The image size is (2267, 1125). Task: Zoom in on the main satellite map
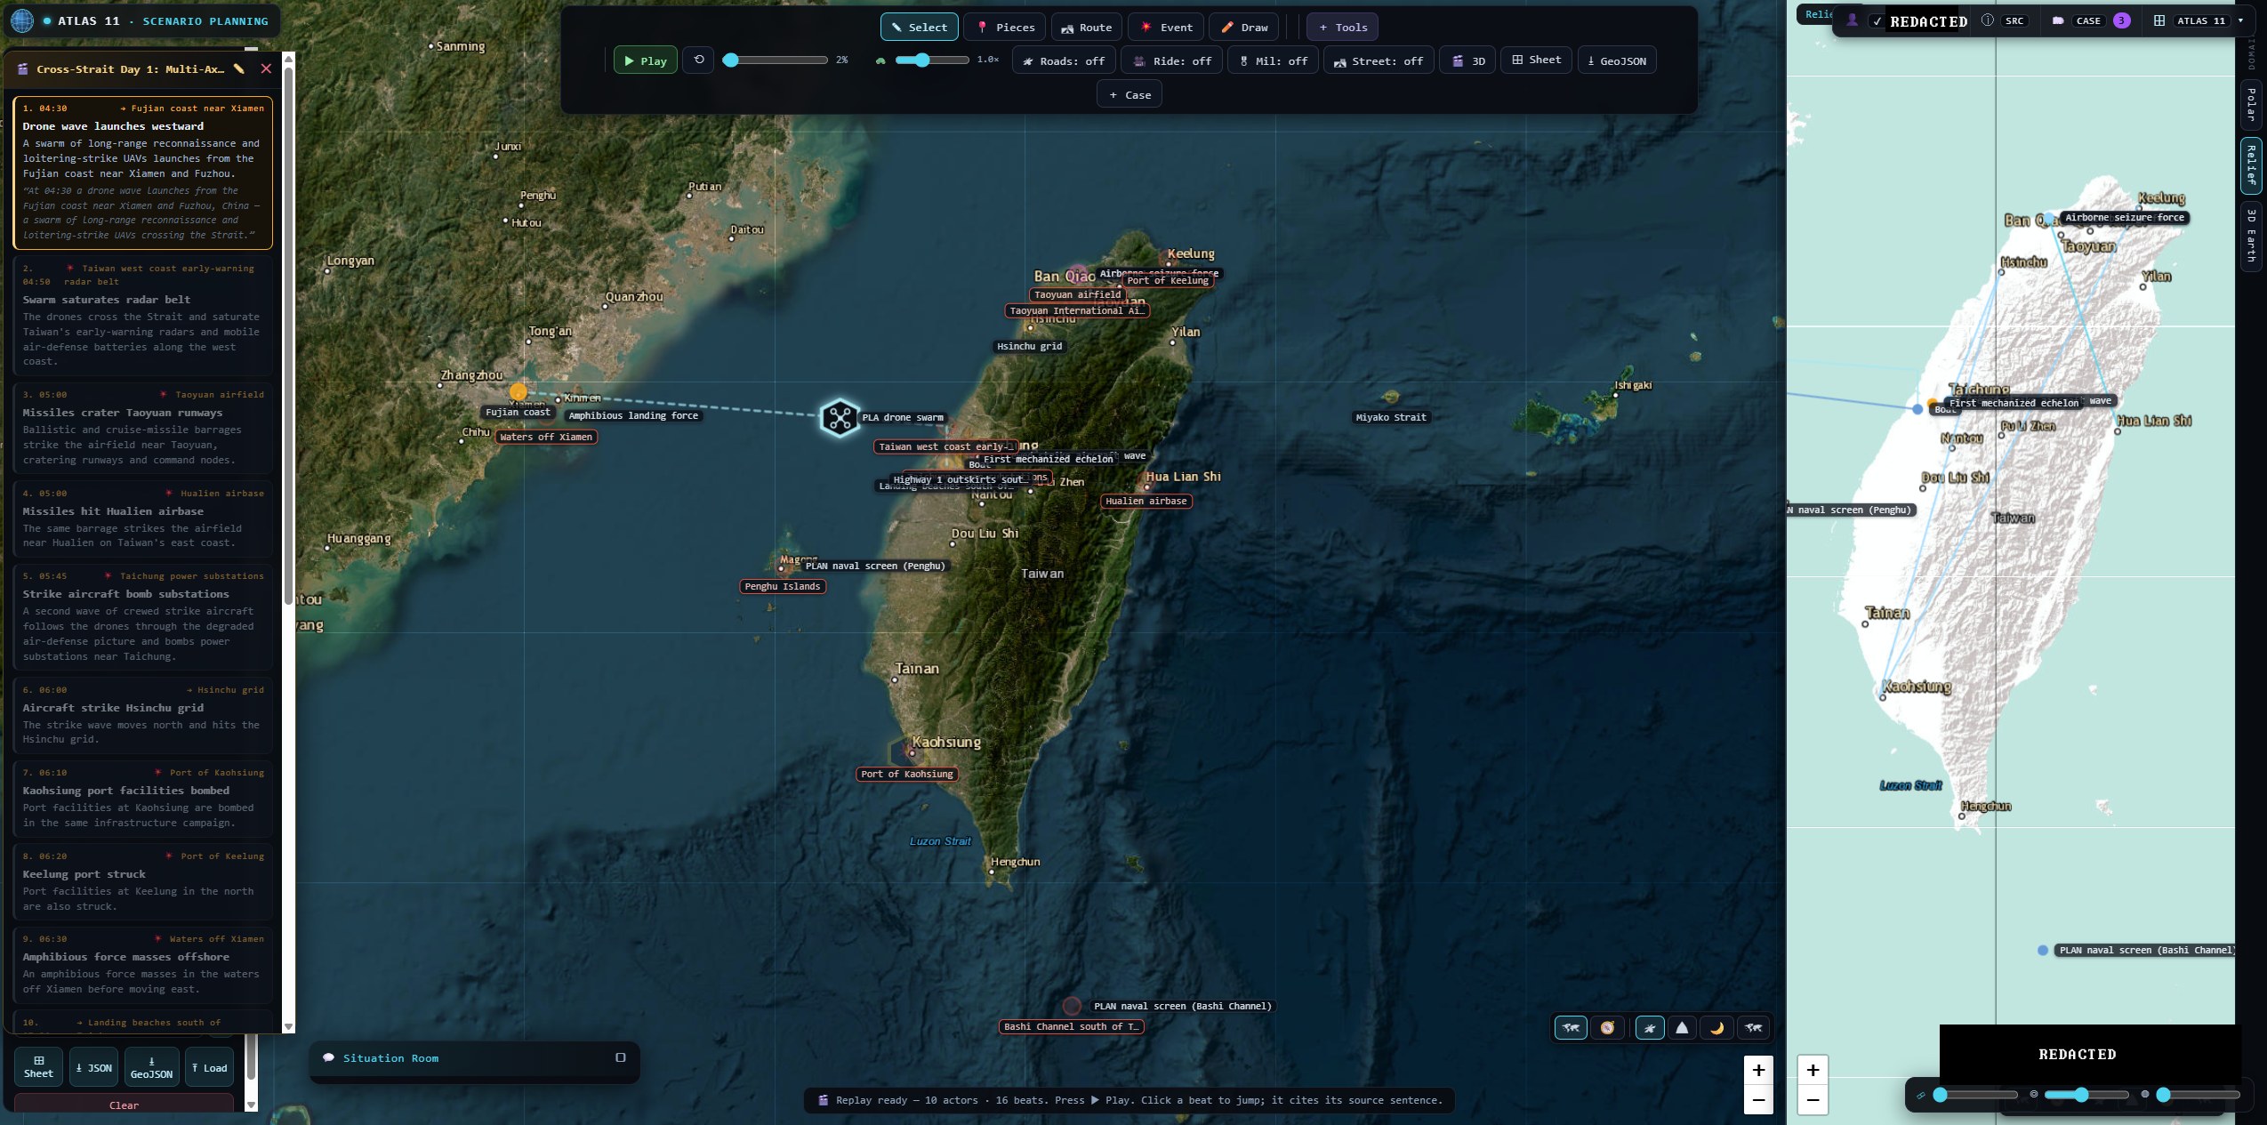pyautogui.click(x=1758, y=1070)
